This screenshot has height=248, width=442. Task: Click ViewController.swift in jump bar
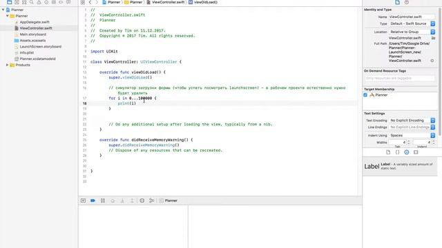click(x=166, y=2)
